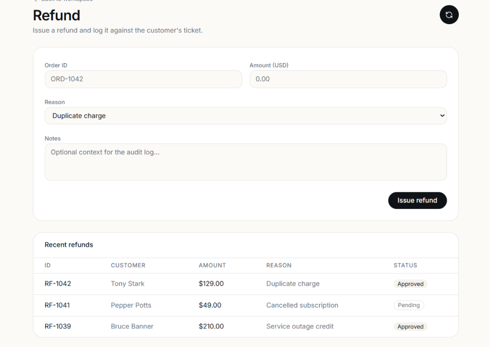Click the Back to workspace link

pos(63,1)
